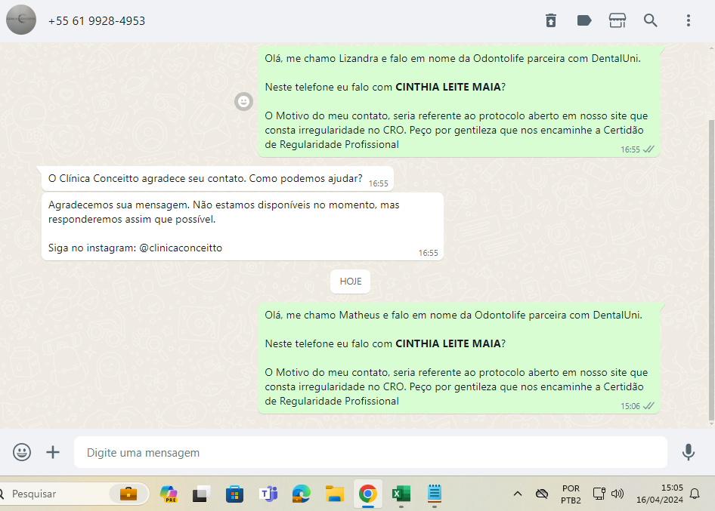Open the label tag icon
Viewport: 715px width, 511px height.
[584, 20]
